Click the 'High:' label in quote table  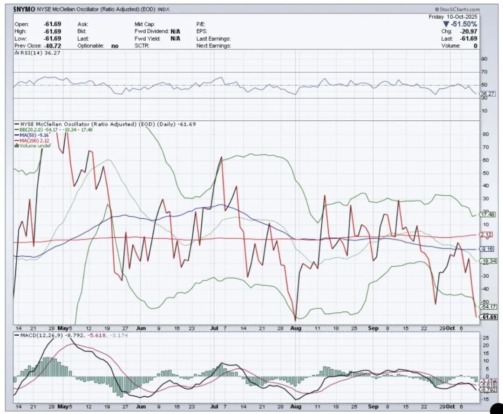pyautogui.click(x=20, y=32)
